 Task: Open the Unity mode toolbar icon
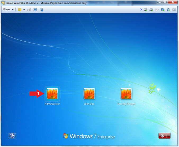[42, 10]
